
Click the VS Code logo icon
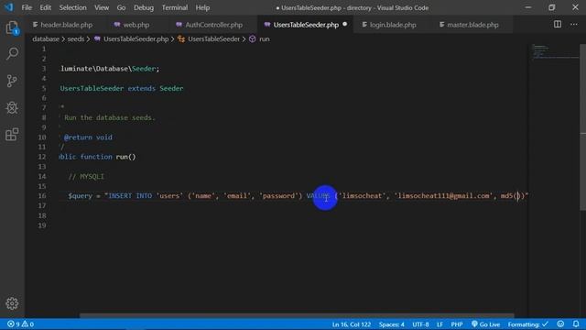point(8,7)
